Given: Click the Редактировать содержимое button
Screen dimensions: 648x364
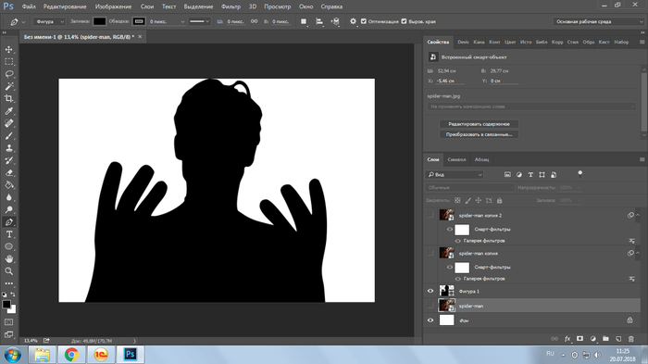Looking at the screenshot, I should [x=479, y=124].
